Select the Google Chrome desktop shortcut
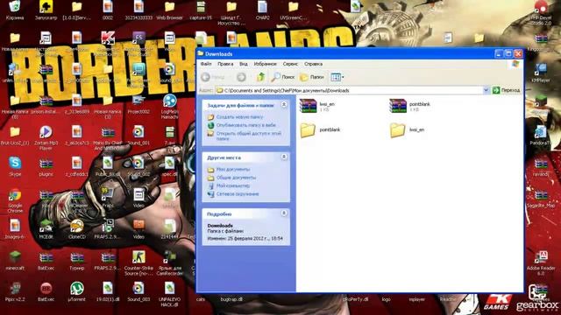Image resolution: width=561 pixels, height=315 pixels. coord(15,200)
